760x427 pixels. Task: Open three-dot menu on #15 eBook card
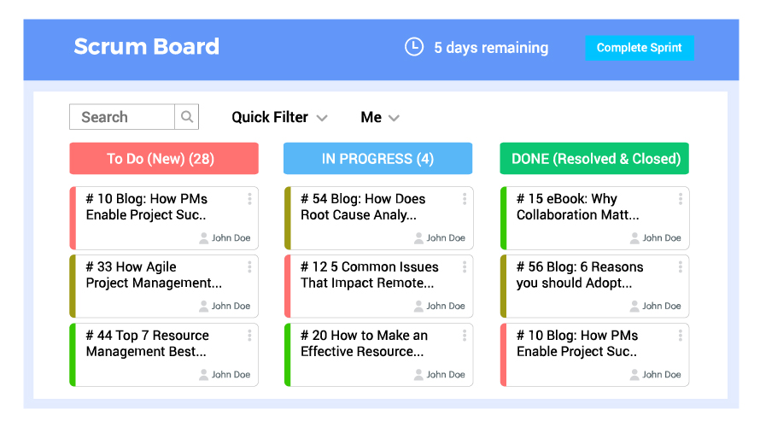[x=681, y=199]
